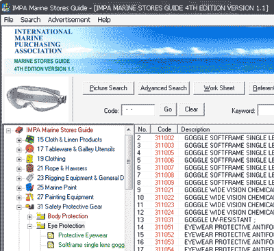274x251 pixels.
Task: Click the Protective Eyewear page icon
Action: tap(51, 235)
